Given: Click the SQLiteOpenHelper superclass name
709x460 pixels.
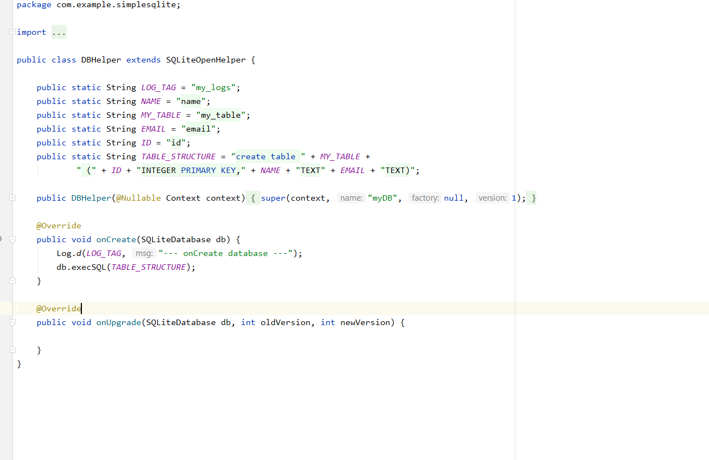Looking at the screenshot, I should pyautogui.click(x=206, y=60).
